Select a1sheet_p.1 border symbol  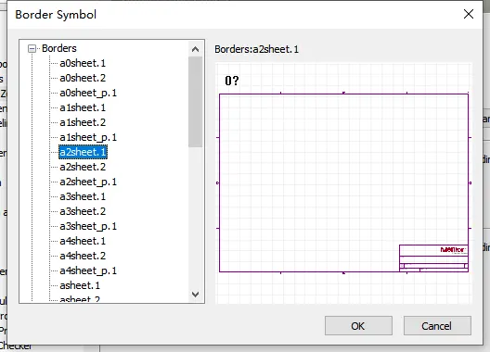click(88, 137)
